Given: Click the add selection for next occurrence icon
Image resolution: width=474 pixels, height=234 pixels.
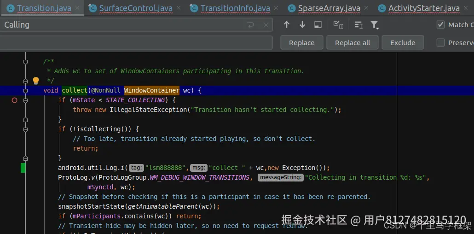Looking at the screenshot, I should pos(358,25).
